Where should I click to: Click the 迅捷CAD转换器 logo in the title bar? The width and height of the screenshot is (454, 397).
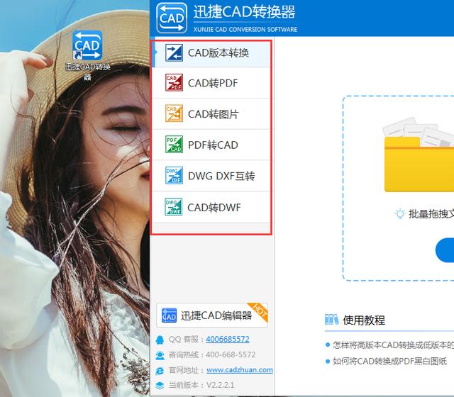pyautogui.click(x=172, y=18)
